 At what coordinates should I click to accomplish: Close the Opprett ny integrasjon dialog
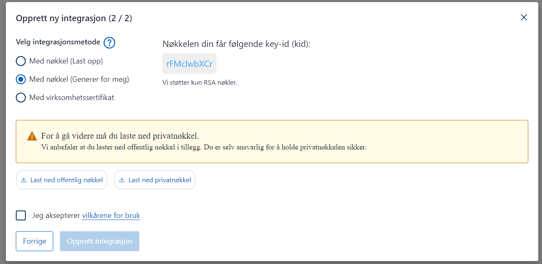(524, 17)
